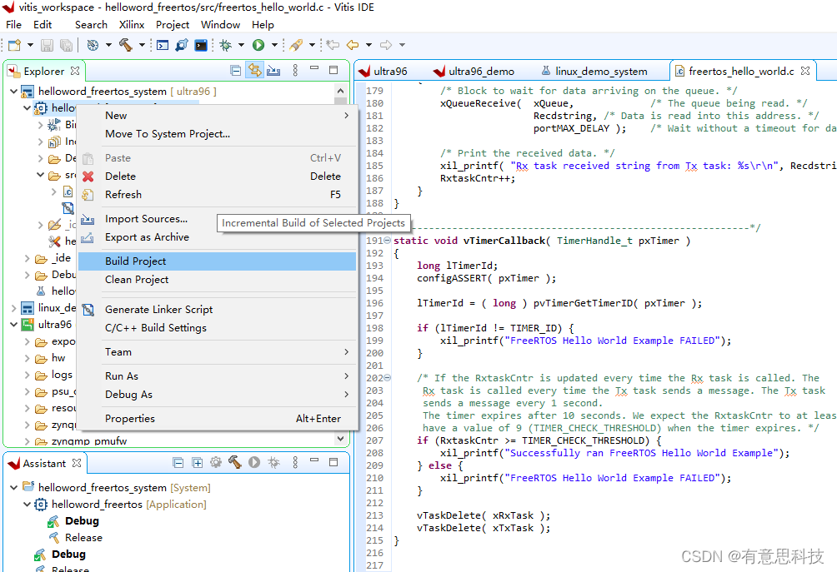The height and width of the screenshot is (572, 837).
Task: Open the Vitis shell terminal icon
Action: coord(201,45)
